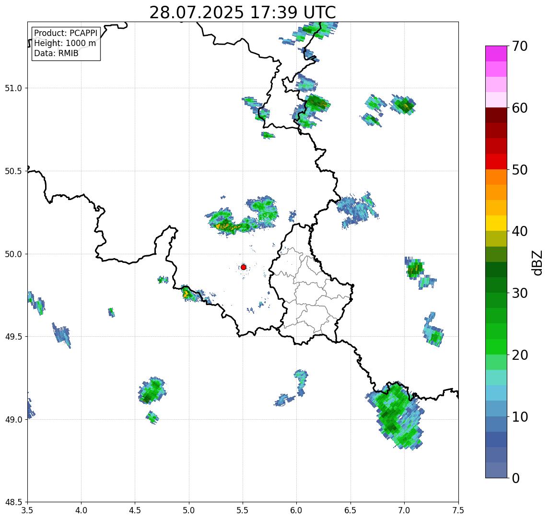This screenshot has height=520, width=549.
Task: Click the latitude axis label 48.5
Action: pyautogui.click(x=13, y=502)
